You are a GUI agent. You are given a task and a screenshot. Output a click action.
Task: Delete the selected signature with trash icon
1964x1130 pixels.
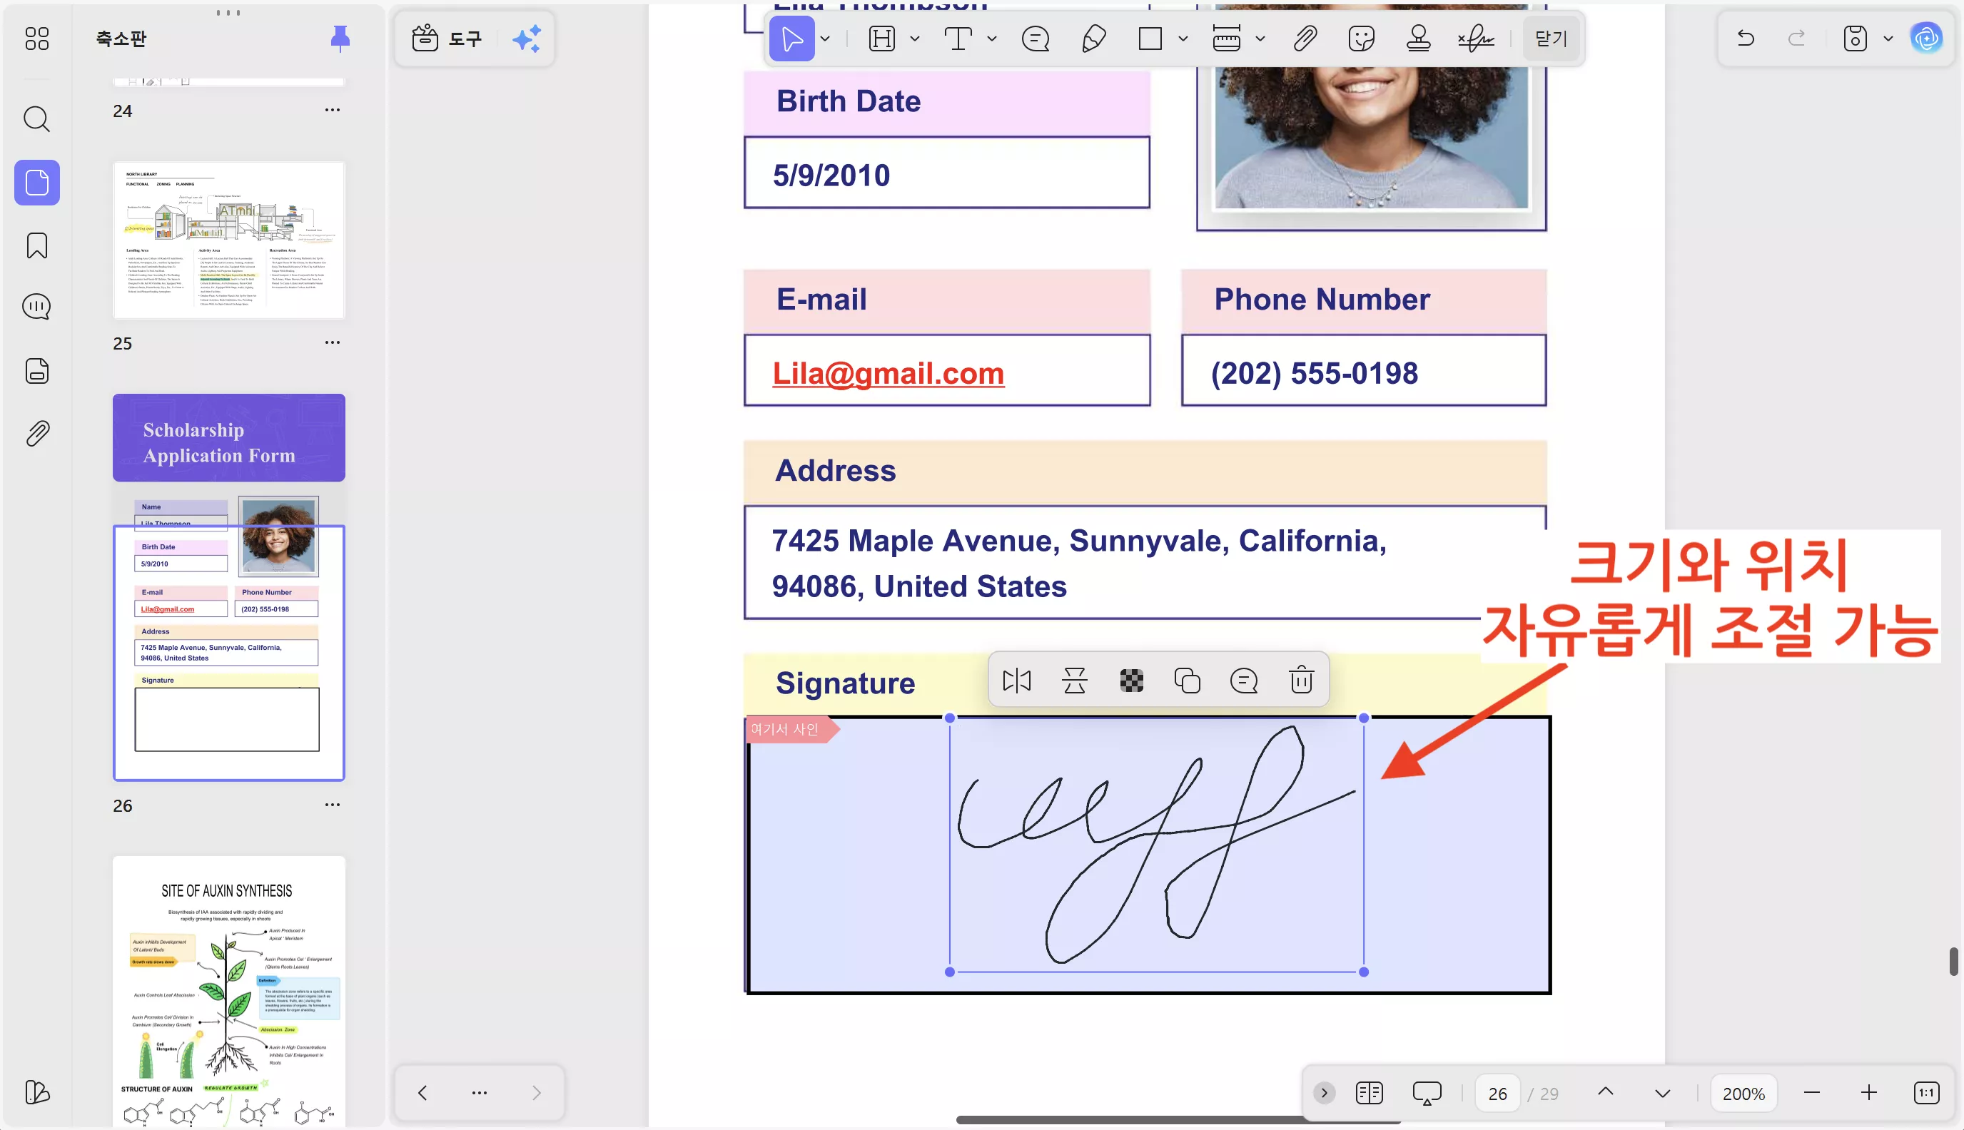1301,681
